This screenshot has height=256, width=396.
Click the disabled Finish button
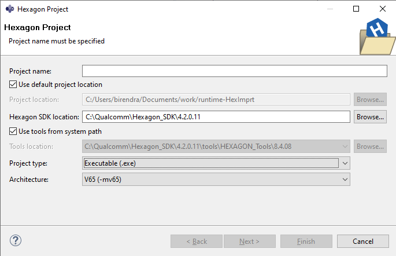click(306, 242)
